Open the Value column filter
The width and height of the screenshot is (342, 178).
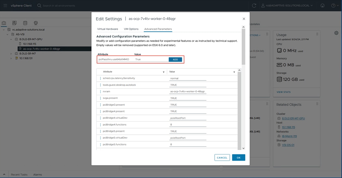pyautogui.click(x=234, y=72)
